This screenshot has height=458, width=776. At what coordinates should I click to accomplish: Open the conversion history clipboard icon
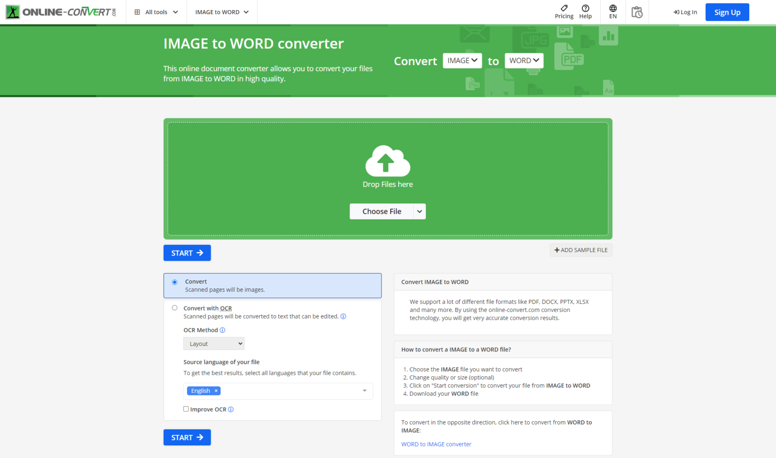point(637,12)
